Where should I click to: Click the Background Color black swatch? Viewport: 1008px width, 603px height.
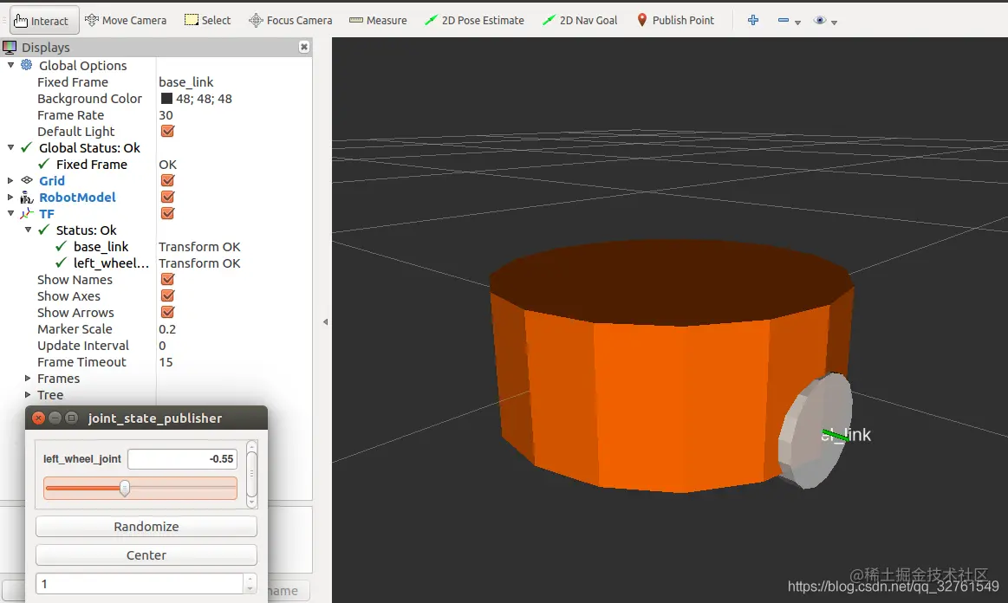tap(166, 99)
